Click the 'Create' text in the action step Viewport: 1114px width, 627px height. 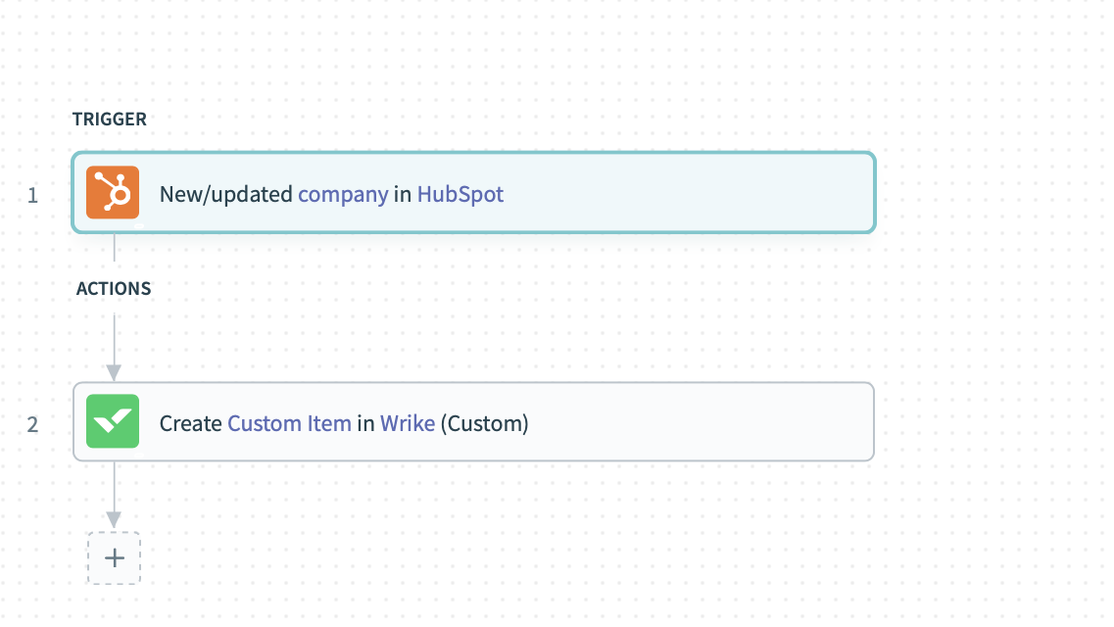click(x=191, y=423)
